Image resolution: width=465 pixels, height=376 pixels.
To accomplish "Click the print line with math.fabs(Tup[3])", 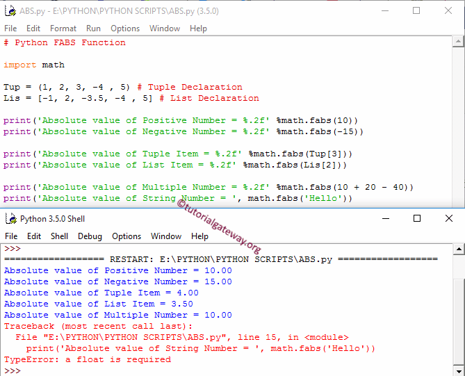I will click(x=178, y=154).
